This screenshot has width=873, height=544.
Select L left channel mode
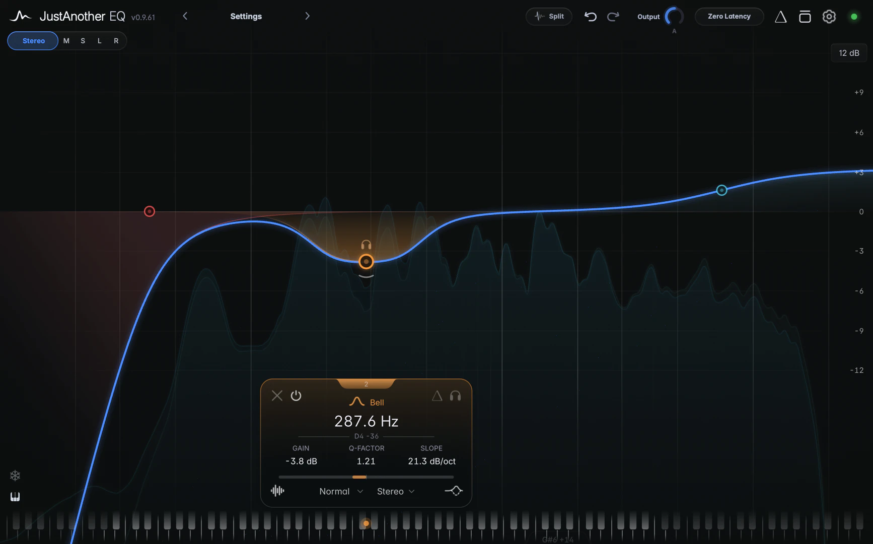point(100,41)
